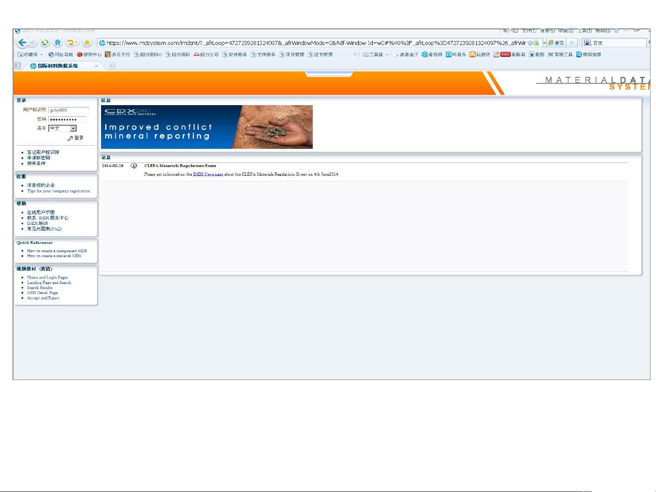The height and width of the screenshot is (492, 656).
Task: Click the 百度 search box
Action: point(615,43)
